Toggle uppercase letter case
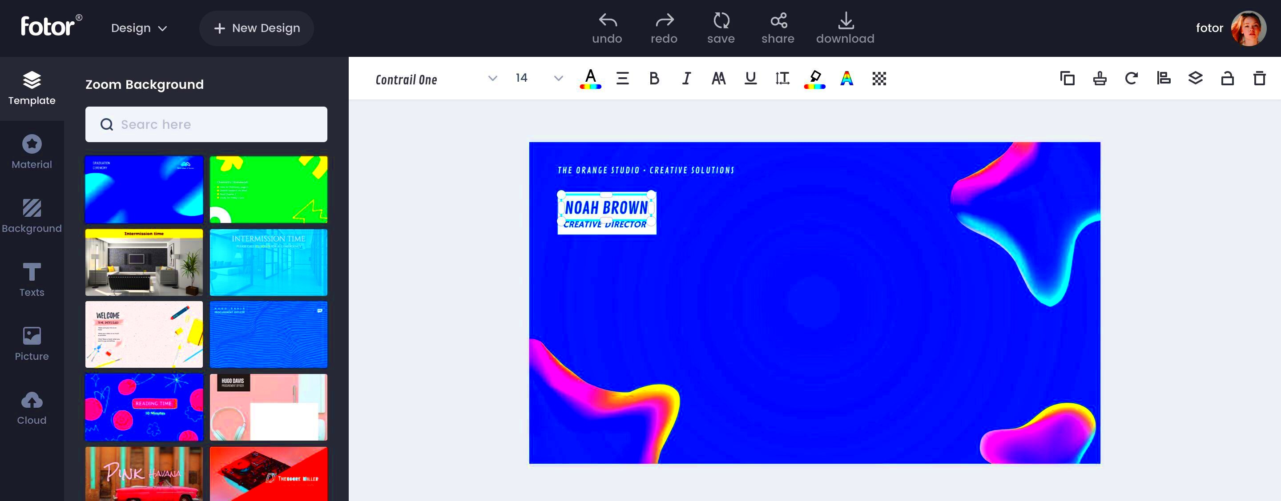Image resolution: width=1281 pixels, height=501 pixels. (719, 79)
